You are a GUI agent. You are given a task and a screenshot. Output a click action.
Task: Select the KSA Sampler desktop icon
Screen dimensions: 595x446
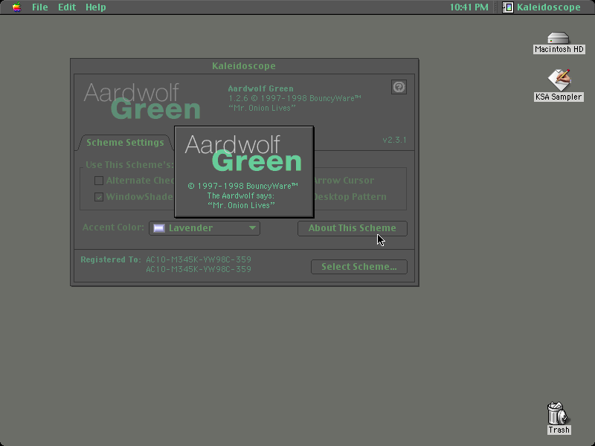tap(559, 80)
